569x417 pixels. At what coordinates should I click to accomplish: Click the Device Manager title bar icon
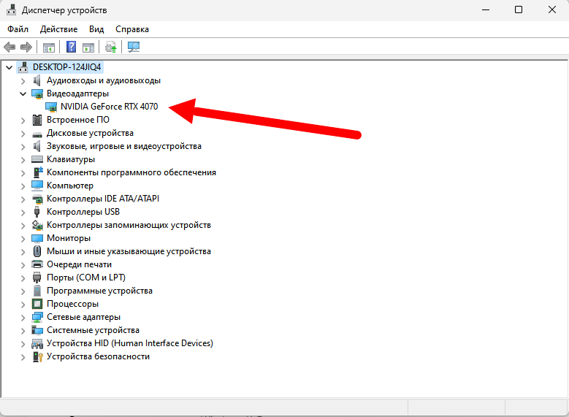coord(11,9)
